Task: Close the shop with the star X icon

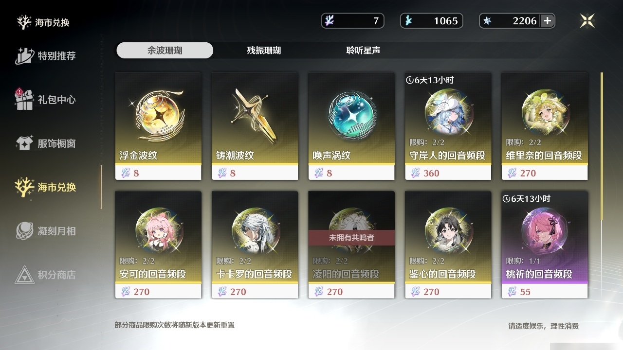Action: coord(587,20)
